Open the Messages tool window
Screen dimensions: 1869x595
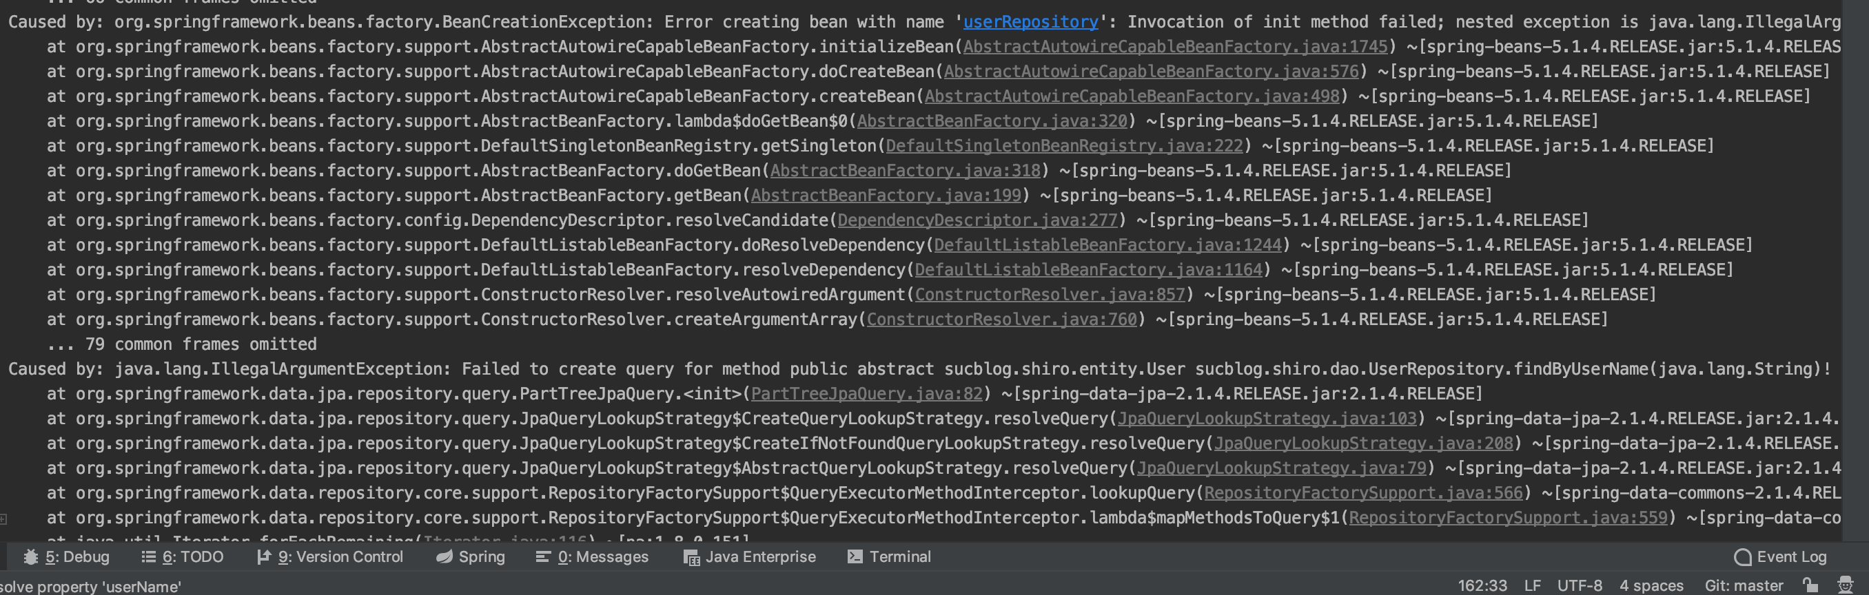tap(592, 556)
